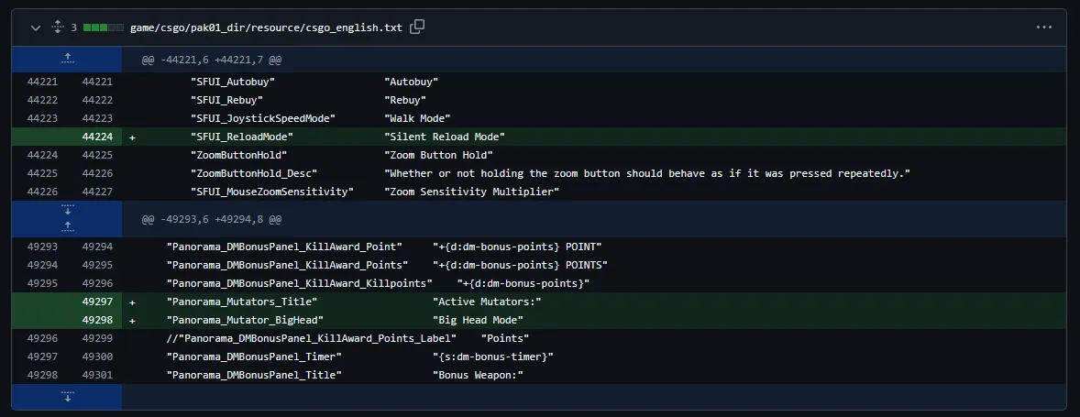Click "Walk Mode" string value

[417, 118]
